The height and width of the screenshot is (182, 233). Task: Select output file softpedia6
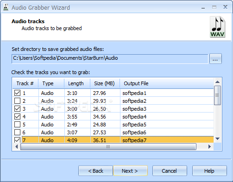click(x=134, y=132)
